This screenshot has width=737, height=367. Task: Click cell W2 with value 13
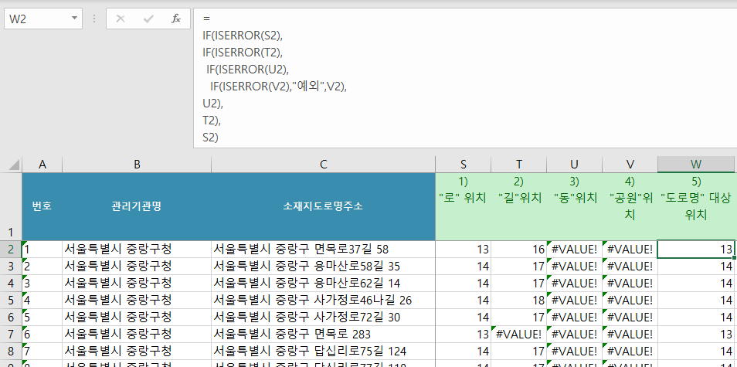tap(696, 249)
